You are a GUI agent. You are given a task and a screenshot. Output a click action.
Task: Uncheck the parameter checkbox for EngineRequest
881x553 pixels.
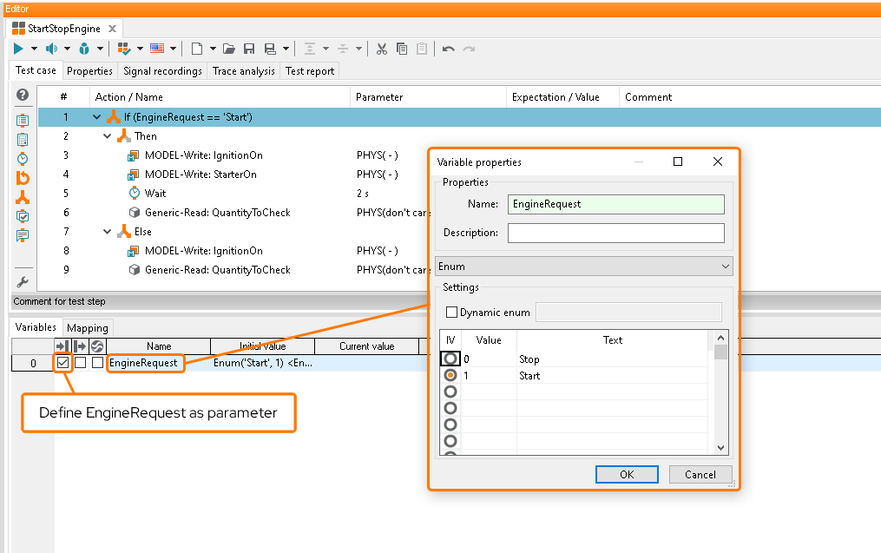62,363
